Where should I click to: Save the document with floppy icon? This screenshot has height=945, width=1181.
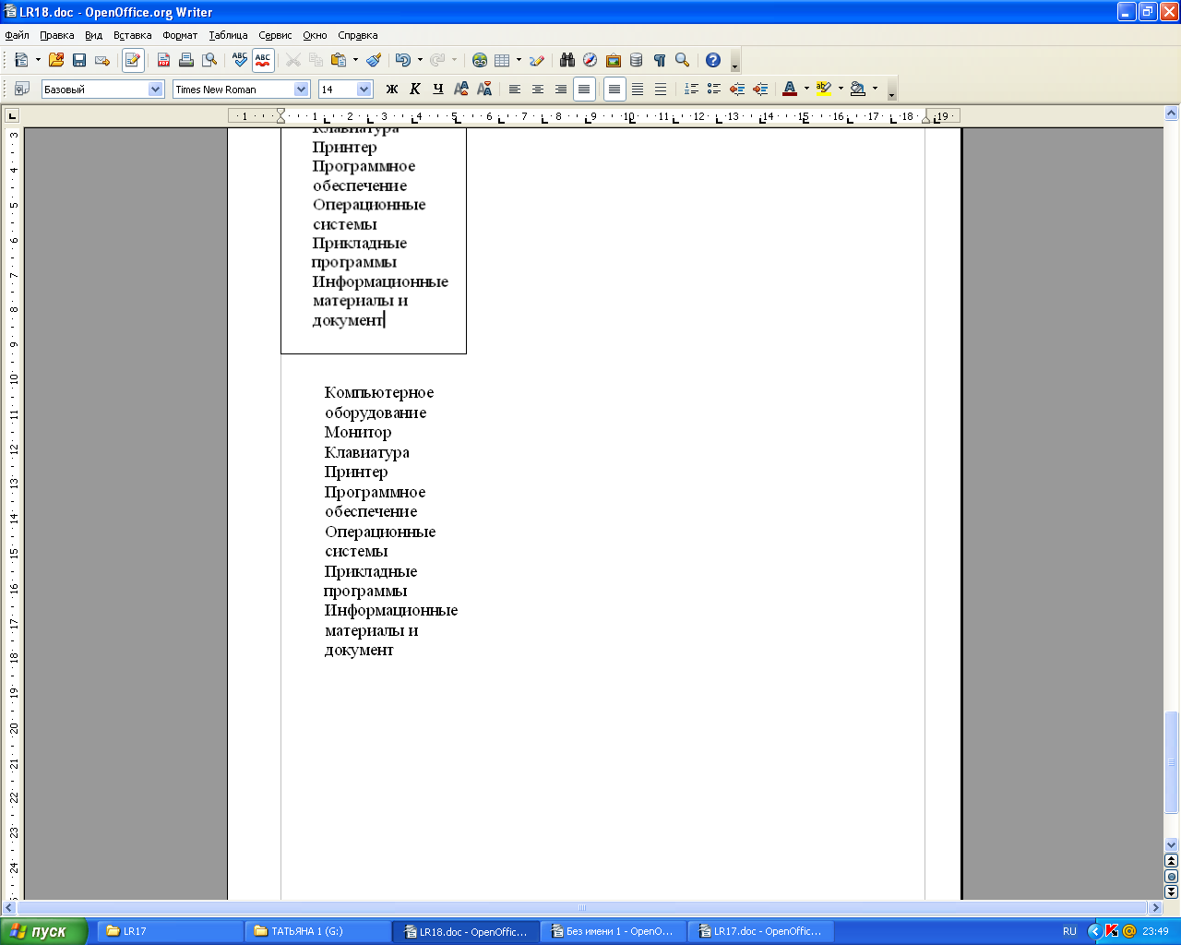click(79, 60)
